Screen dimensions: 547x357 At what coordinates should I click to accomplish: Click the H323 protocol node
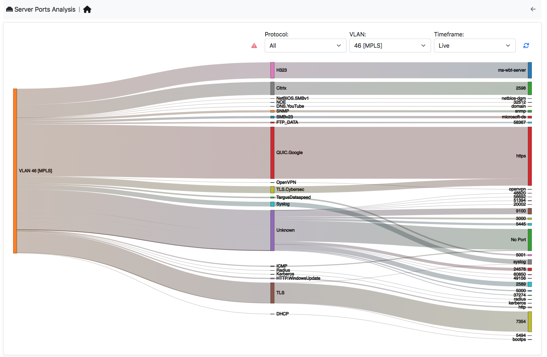272,70
